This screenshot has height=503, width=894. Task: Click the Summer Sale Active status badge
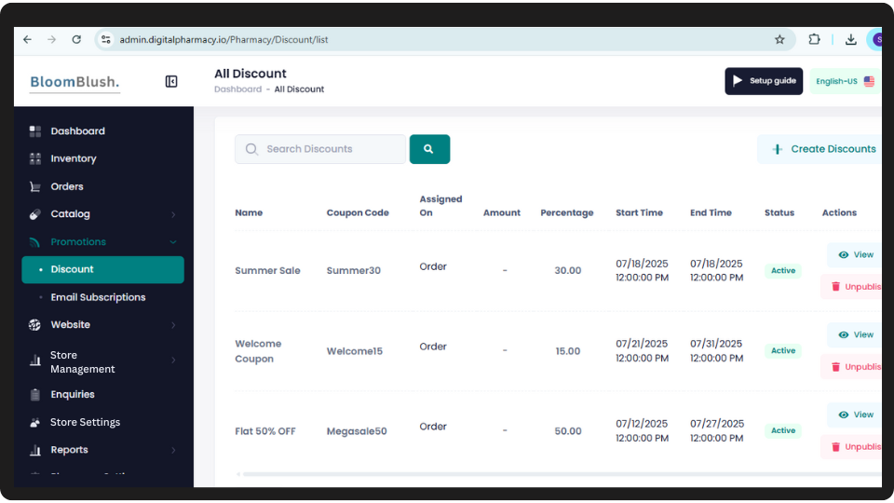click(x=783, y=270)
